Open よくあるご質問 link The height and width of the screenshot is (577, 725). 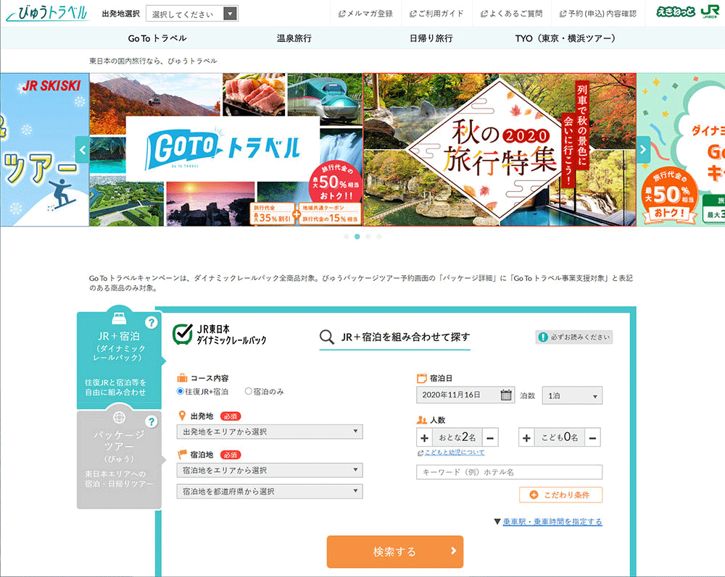tap(511, 13)
